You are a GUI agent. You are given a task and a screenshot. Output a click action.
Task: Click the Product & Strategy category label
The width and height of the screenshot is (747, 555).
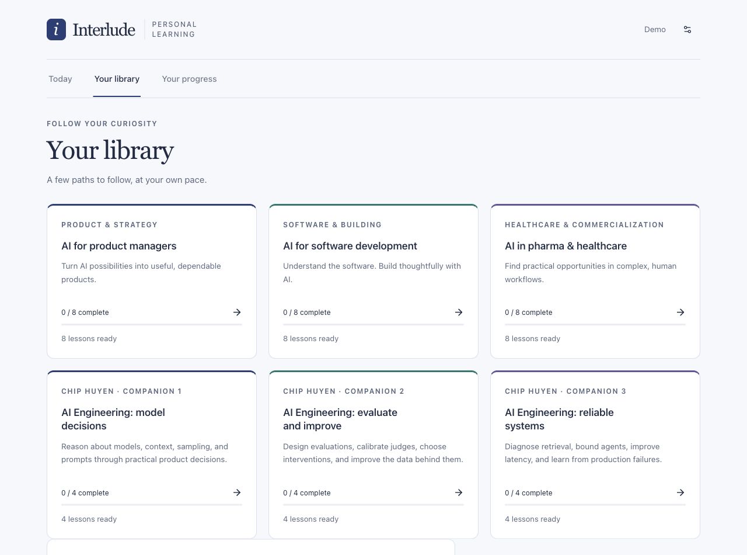pos(109,225)
